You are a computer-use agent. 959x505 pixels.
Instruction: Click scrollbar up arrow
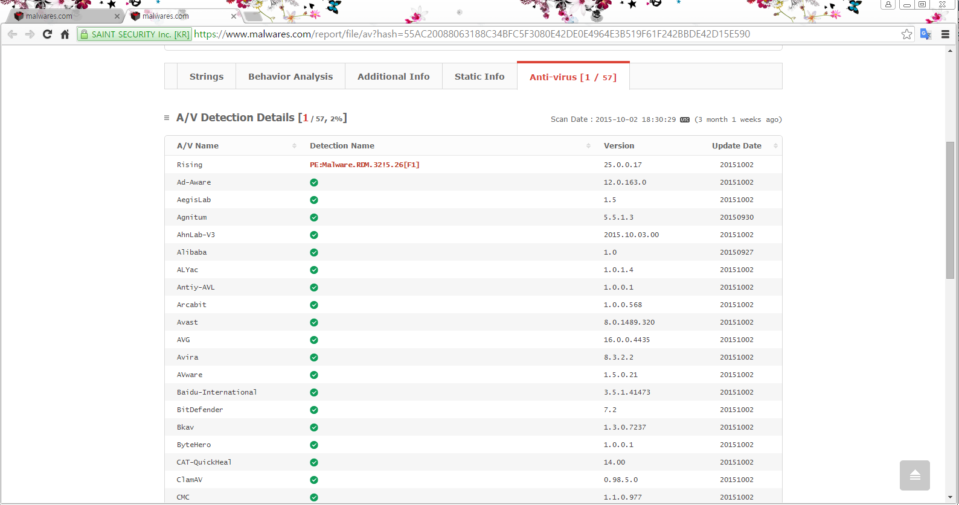(950, 51)
